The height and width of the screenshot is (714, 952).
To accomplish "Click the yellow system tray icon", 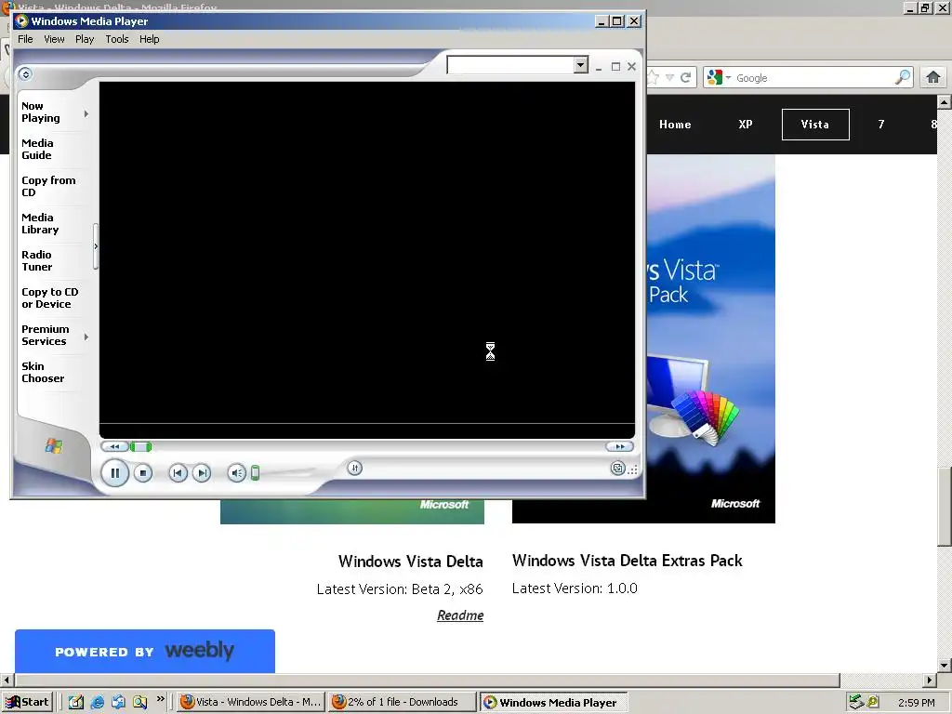I will tap(874, 702).
